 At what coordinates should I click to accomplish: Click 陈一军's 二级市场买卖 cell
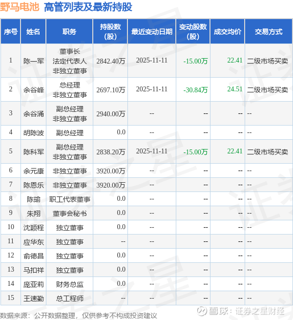[x=268, y=61]
